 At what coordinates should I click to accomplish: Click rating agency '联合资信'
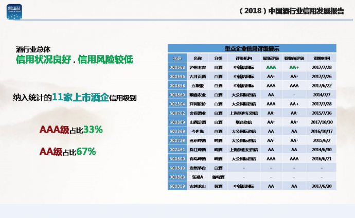coord(243,122)
